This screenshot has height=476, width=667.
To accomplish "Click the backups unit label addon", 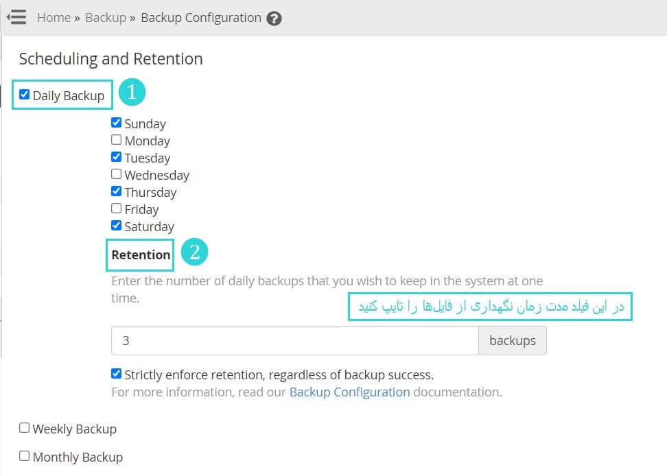I will [513, 340].
